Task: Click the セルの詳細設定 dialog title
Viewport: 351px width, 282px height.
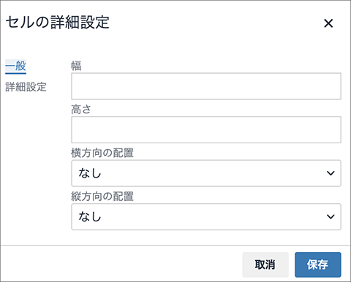Action: point(58,23)
